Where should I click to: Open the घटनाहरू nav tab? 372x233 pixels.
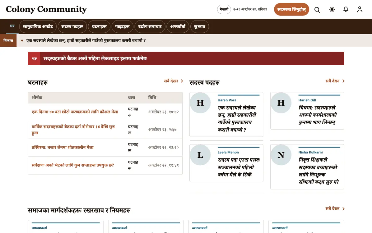[x=99, y=27]
